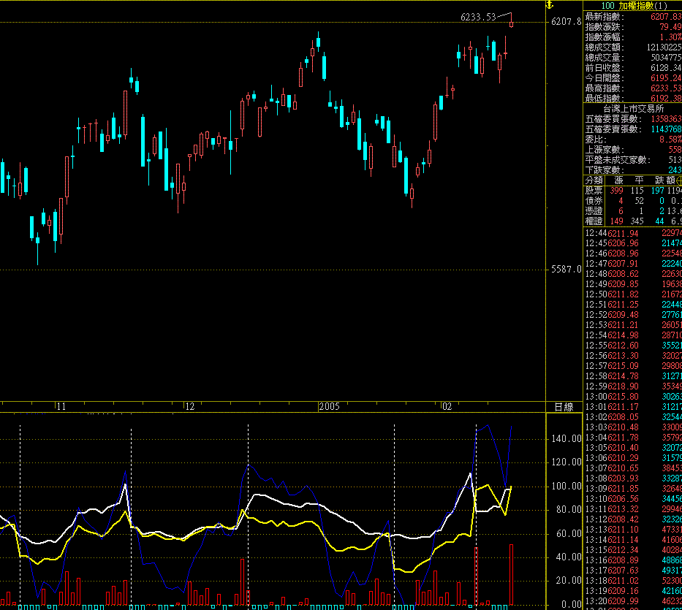This screenshot has width=682, height=610.
Task: Click the 股票 row in category table
Action: point(594,190)
